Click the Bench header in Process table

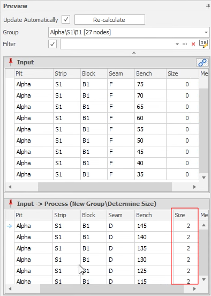tap(153, 215)
